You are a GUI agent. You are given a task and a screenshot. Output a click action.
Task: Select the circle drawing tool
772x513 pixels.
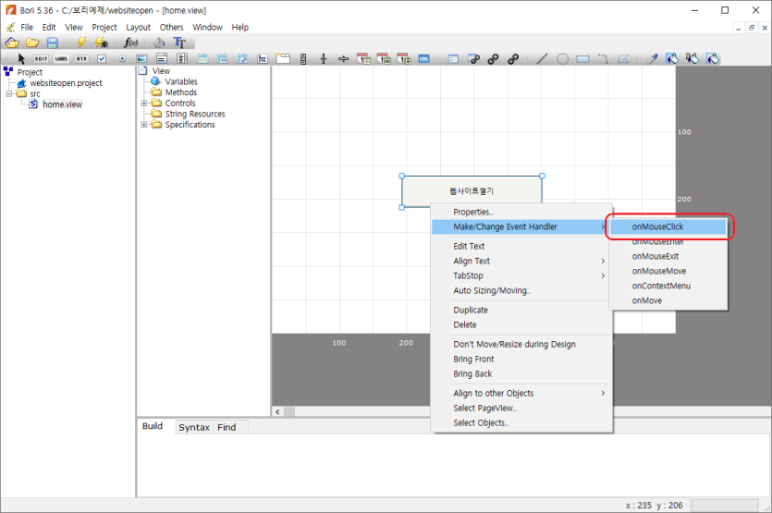pos(562,59)
